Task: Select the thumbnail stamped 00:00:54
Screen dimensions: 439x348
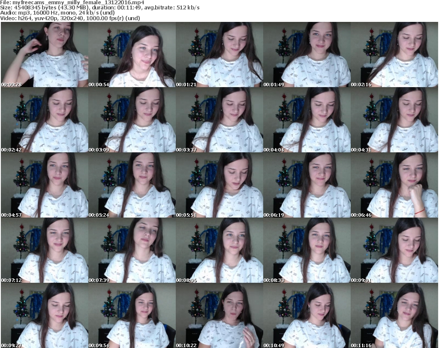Action: click(x=132, y=54)
